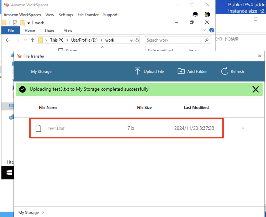Viewport: 266px width, 217px height.
Task: Click the test3.txt file icon
Action: tap(38, 128)
